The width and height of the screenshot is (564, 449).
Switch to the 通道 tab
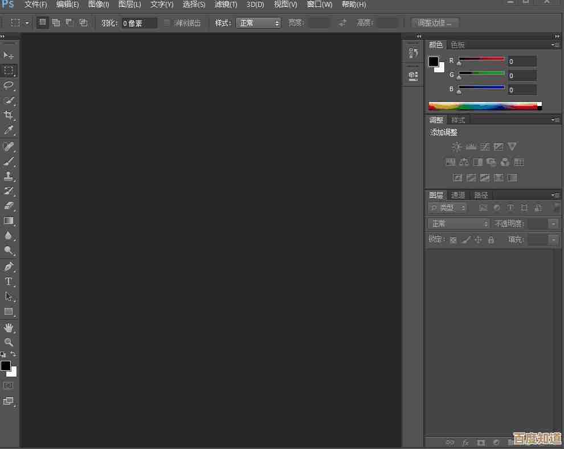[x=458, y=195]
